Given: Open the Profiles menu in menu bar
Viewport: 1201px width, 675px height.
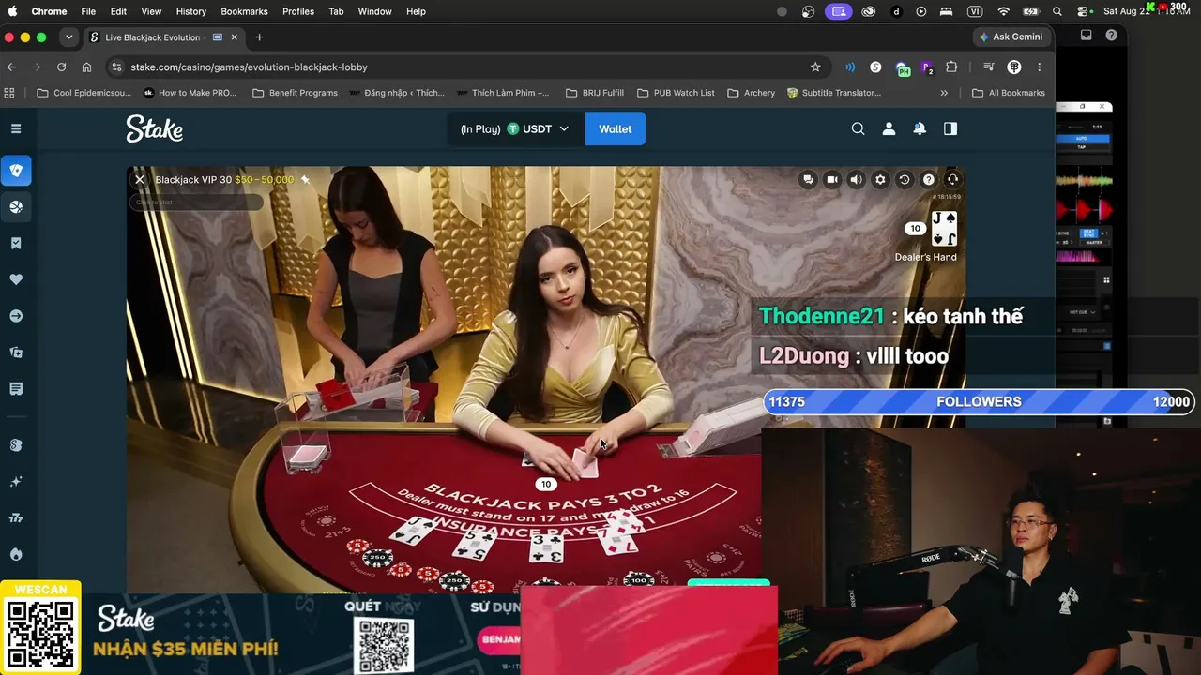Looking at the screenshot, I should 298,11.
